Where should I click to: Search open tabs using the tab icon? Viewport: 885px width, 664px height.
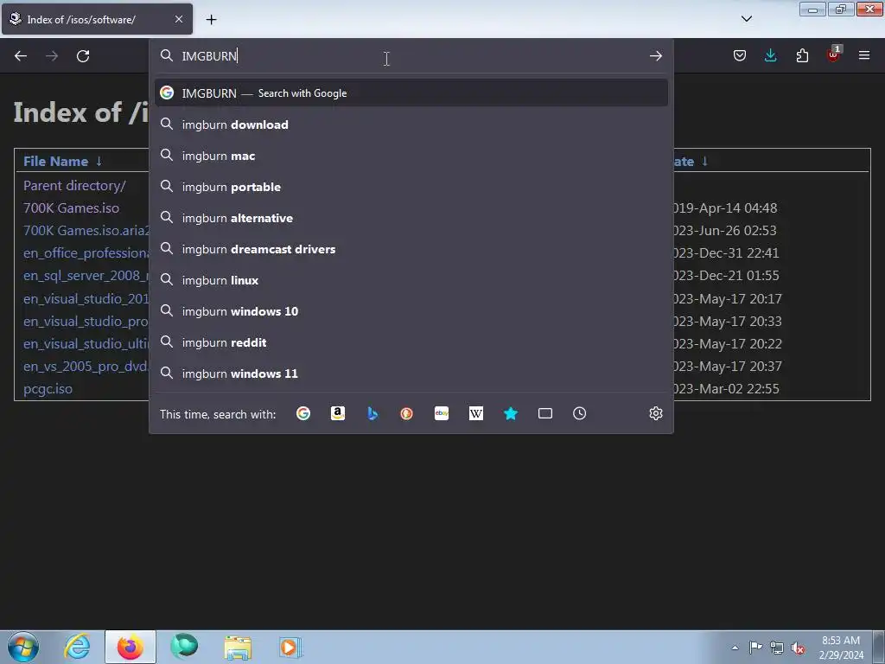click(x=545, y=414)
